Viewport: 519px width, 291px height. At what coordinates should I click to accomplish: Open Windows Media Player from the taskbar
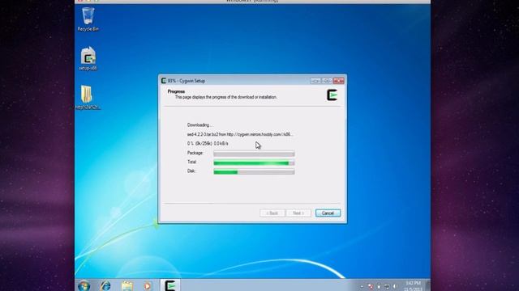point(147,285)
